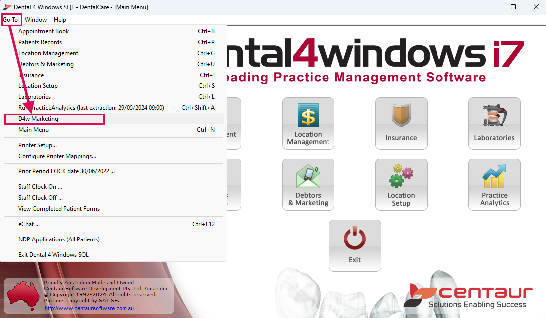546x318 pixels.
Task: Click Prior Period LOCK date entry
Action: pyautogui.click(x=113, y=171)
